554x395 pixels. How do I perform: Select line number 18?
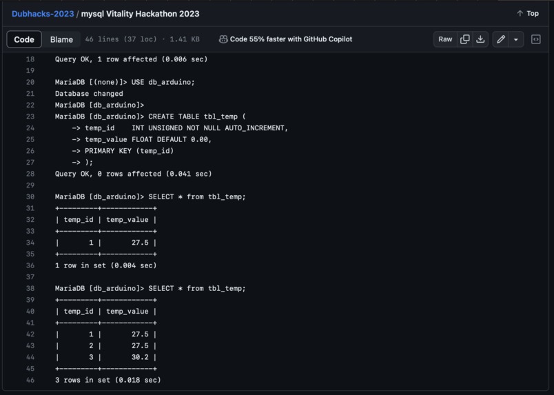click(30, 59)
